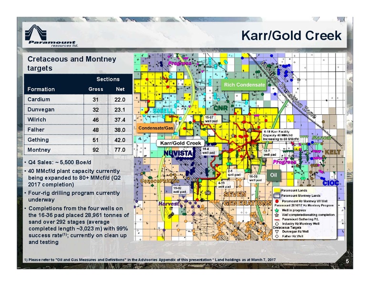This screenshot has width=370, height=286.
Task: Select the Dunvegan row label
Action: (41, 110)
